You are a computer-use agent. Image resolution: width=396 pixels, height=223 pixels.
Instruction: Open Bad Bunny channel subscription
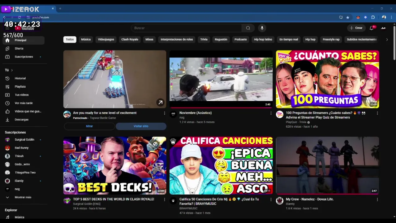coord(22,148)
